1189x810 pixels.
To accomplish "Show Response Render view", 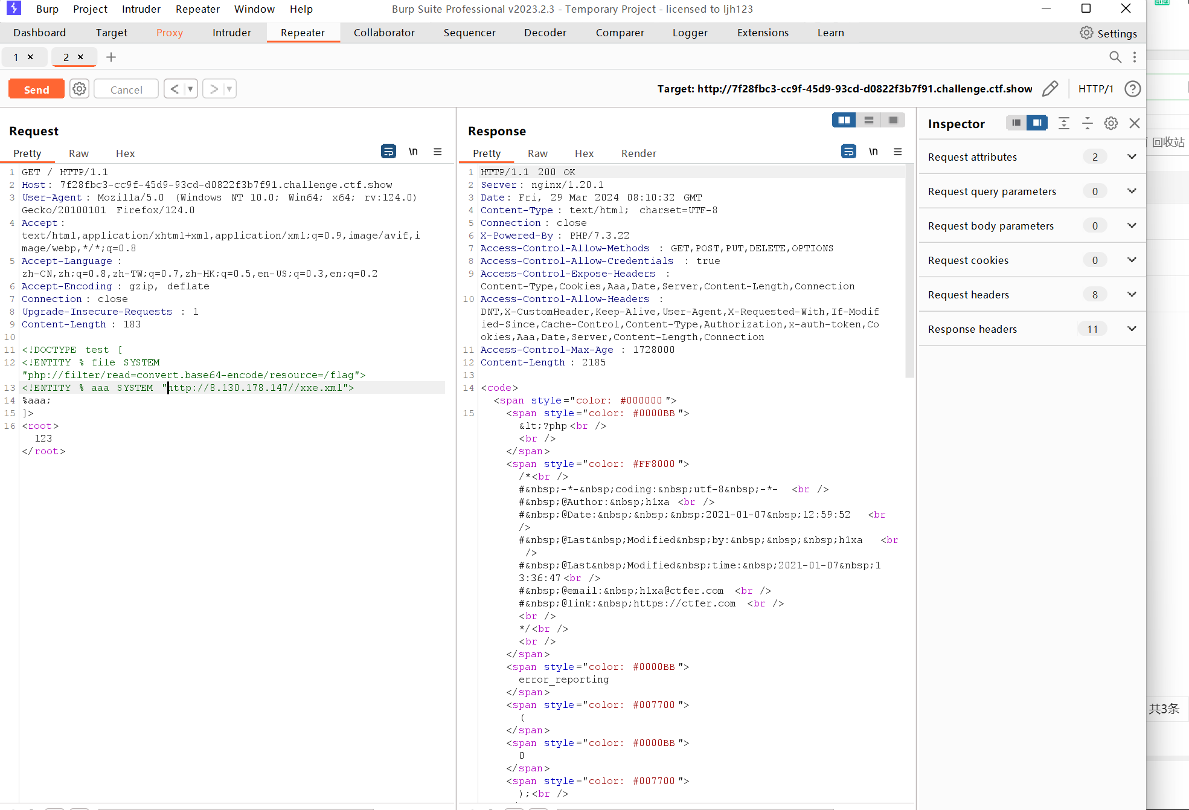I will pos(638,153).
